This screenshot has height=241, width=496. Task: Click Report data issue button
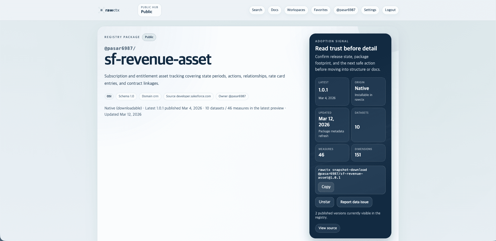tap(354, 202)
